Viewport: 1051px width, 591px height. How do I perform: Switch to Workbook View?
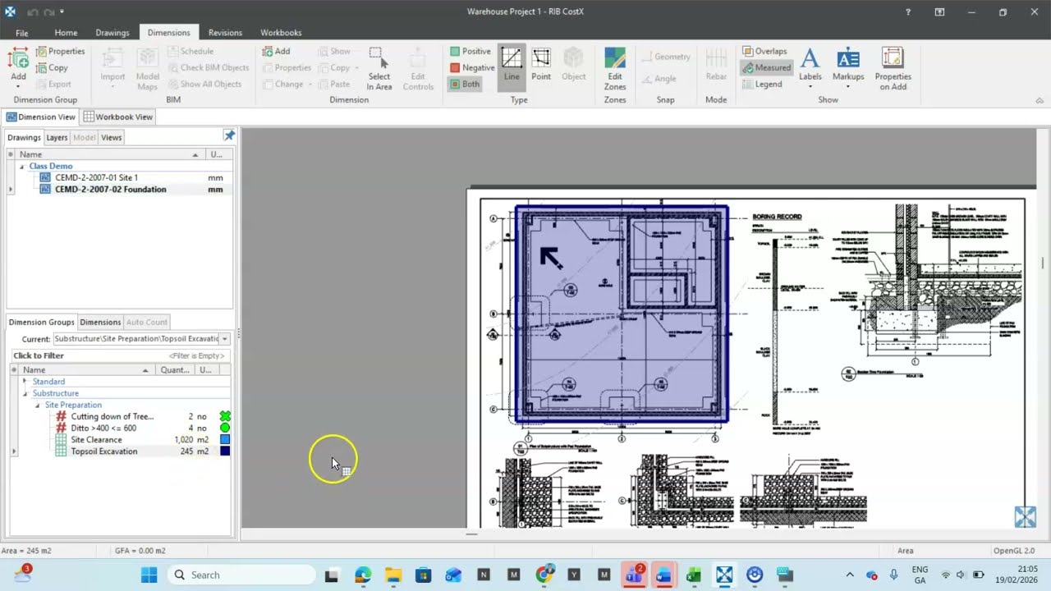tap(117, 117)
